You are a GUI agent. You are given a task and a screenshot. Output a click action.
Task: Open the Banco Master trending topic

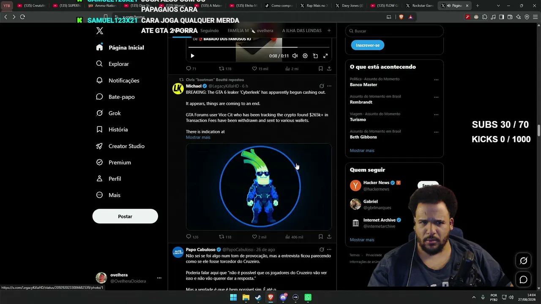tap(363, 85)
